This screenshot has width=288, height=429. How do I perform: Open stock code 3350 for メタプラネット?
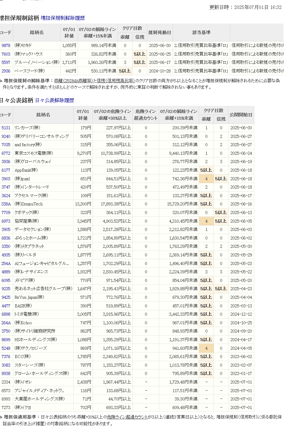click(6, 246)
